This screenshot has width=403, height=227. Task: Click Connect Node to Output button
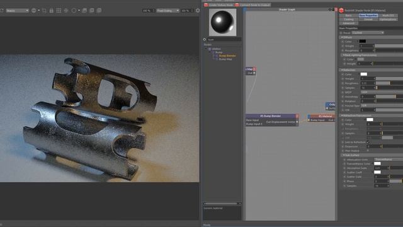[253, 5]
